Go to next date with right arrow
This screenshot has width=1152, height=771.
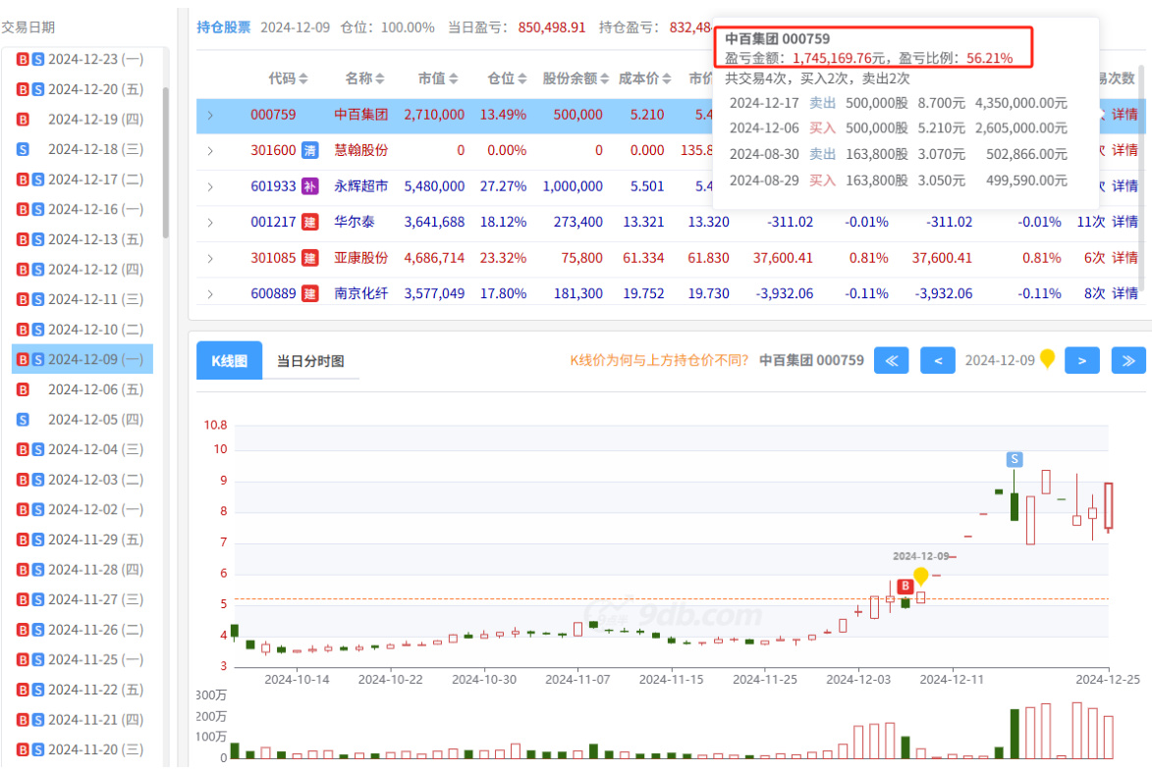1082,361
